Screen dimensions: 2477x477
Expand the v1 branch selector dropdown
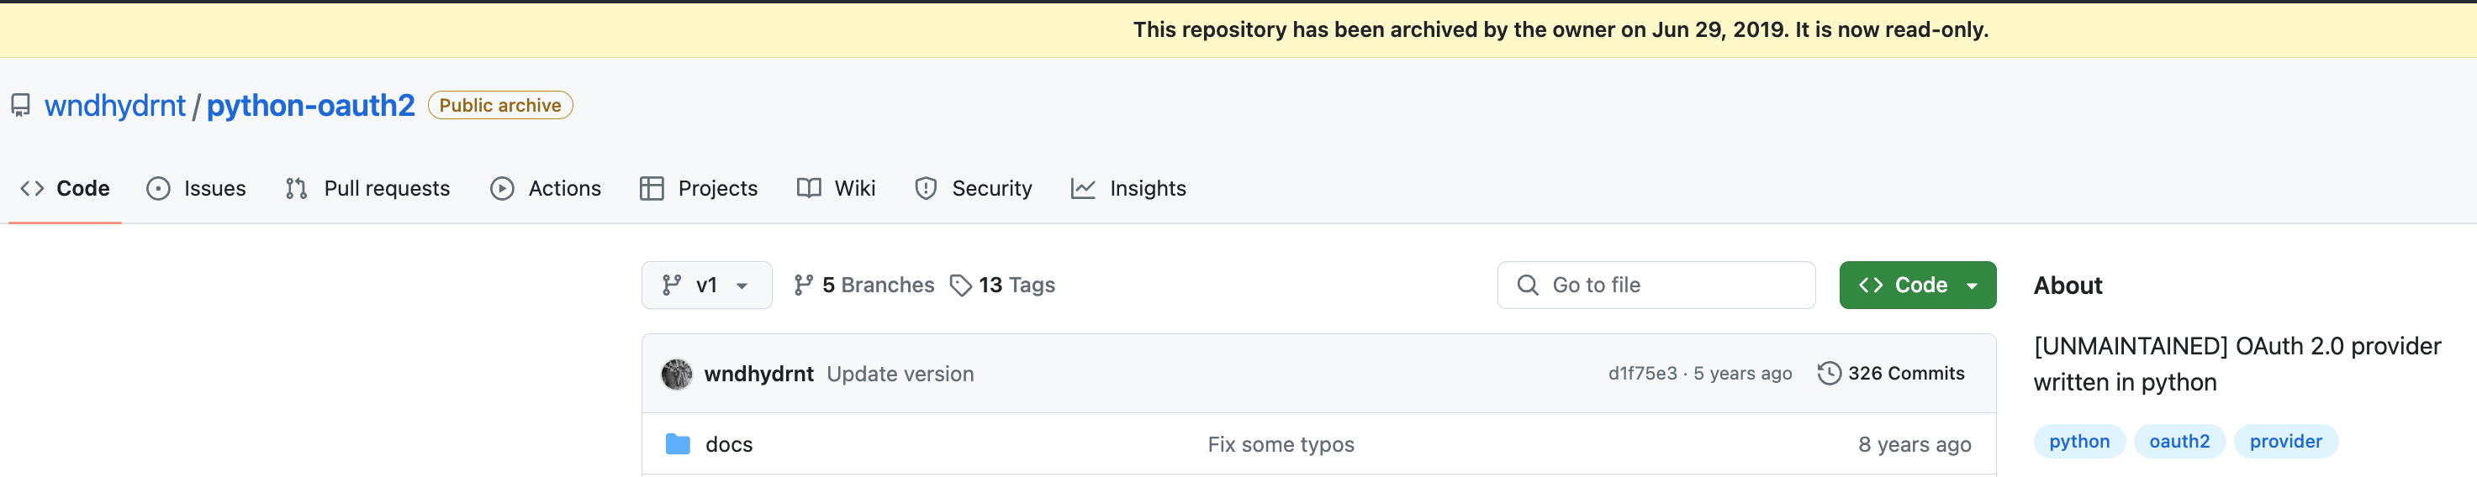(x=705, y=285)
